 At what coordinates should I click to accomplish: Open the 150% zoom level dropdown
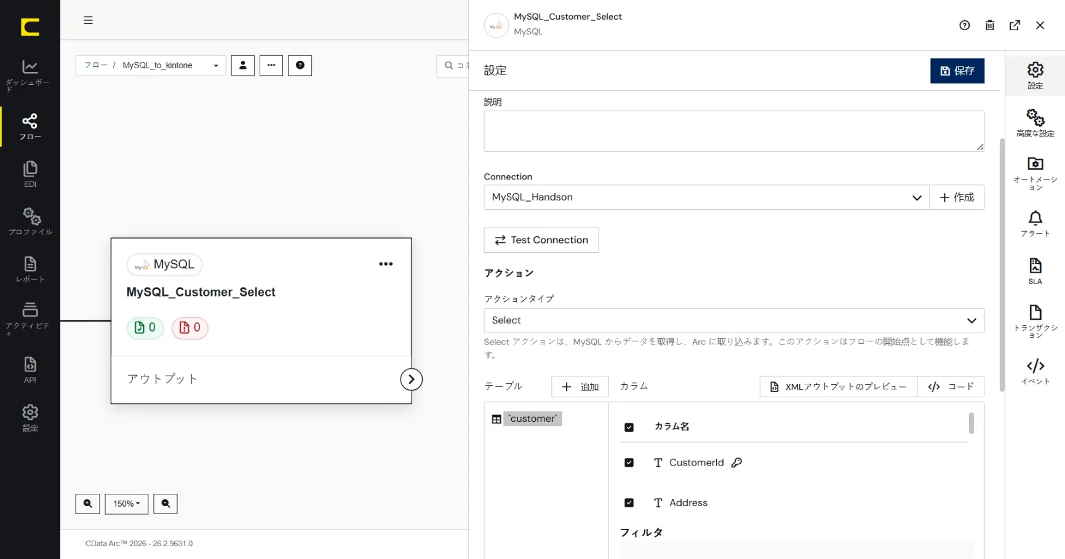pos(127,504)
